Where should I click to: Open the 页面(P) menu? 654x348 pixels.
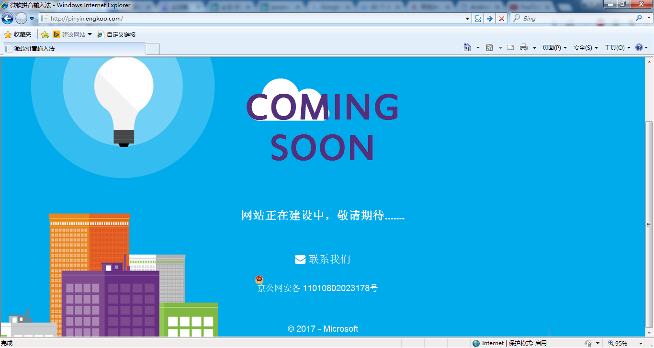pos(554,48)
